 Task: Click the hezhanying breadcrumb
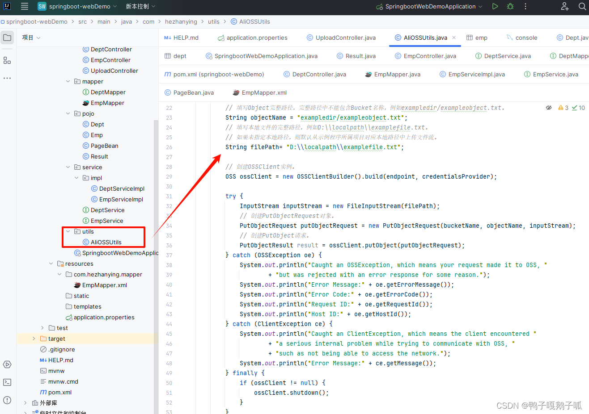[x=181, y=21]
